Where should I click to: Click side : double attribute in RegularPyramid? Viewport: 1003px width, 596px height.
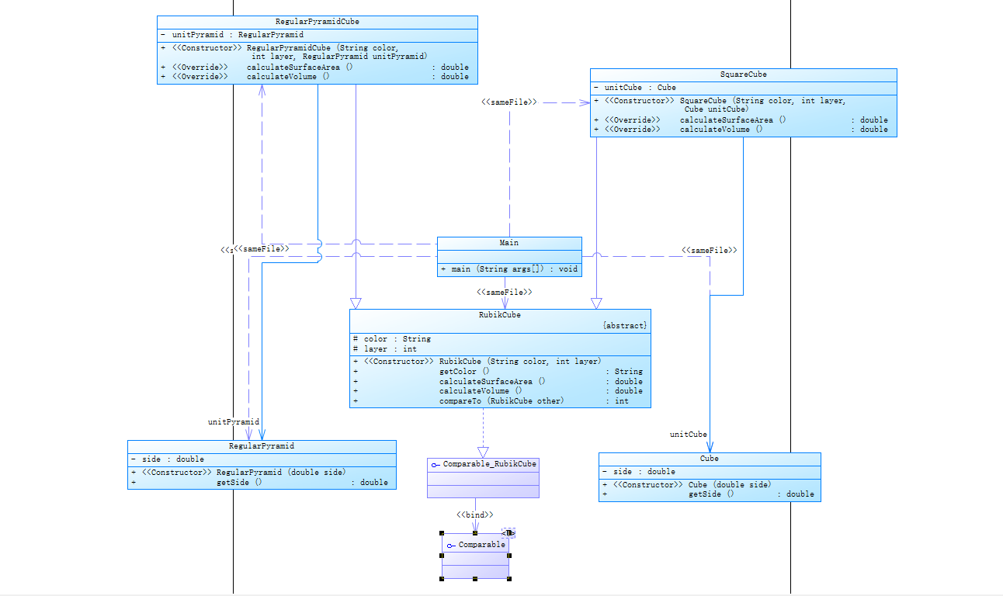[168, 459]
